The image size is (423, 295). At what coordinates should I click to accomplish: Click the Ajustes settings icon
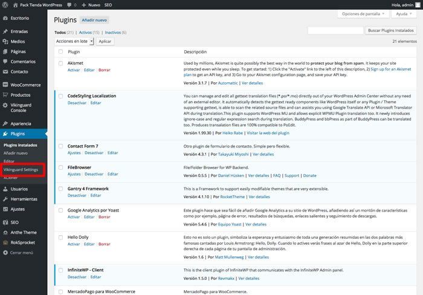click(5, 209)
